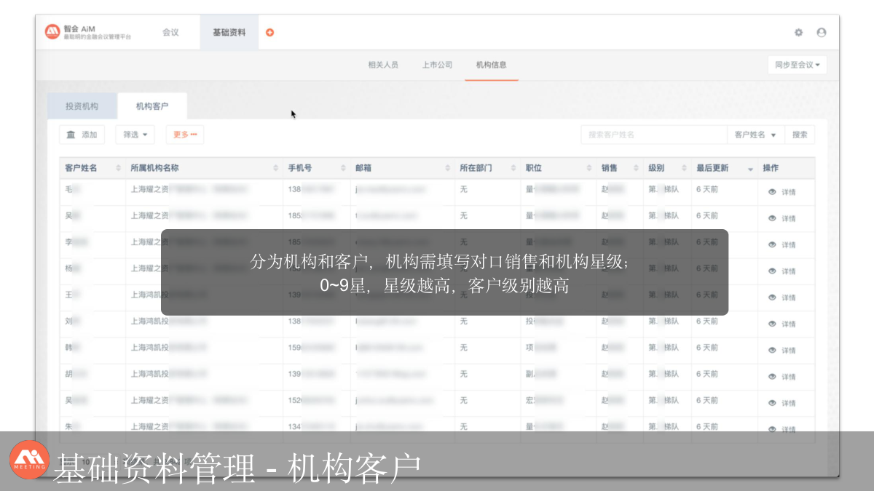Switch to the 投资机构 tab

coord(82,106)
